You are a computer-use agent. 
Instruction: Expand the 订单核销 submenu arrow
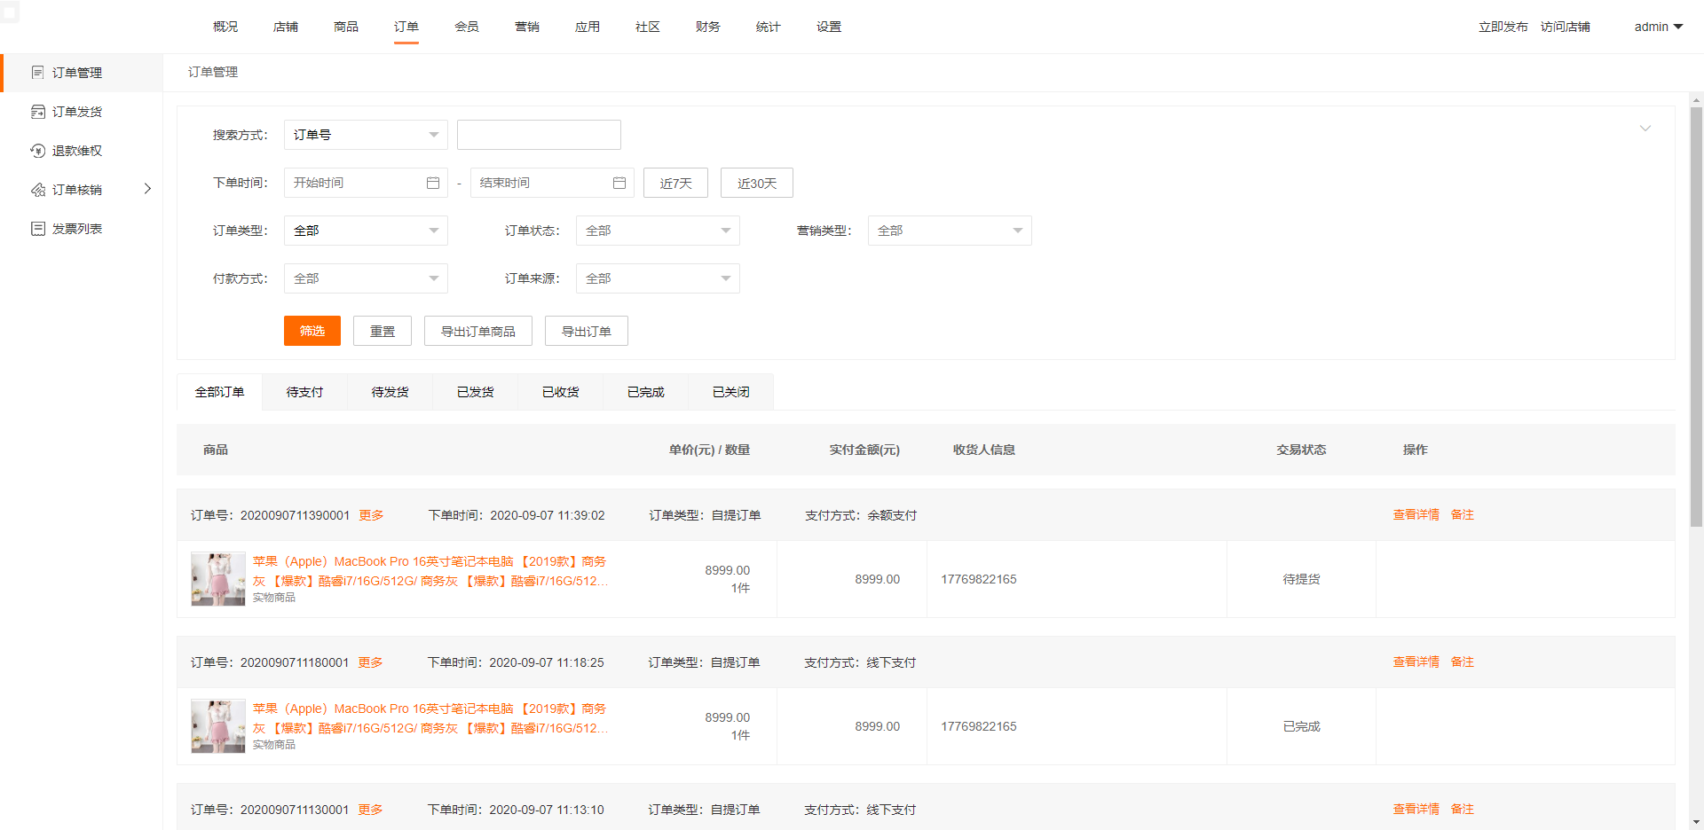[147, 189]
